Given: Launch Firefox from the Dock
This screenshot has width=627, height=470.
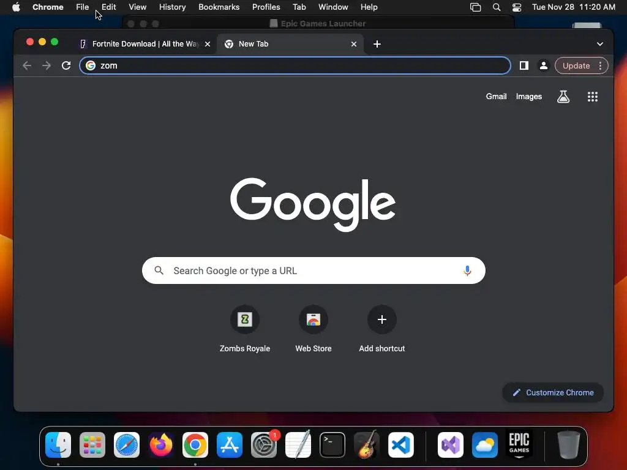Looking at the screenshot, I should [161, 445].
